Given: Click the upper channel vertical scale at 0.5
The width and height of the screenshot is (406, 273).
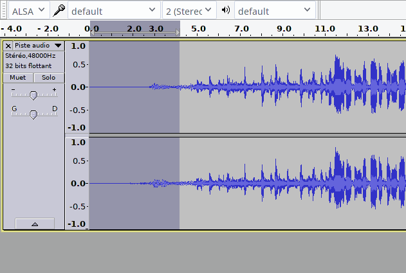Looking at the screenshot, I should click(79, 65).
